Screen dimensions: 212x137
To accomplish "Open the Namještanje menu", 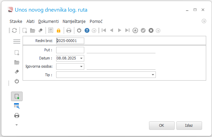I will (74, 22).
